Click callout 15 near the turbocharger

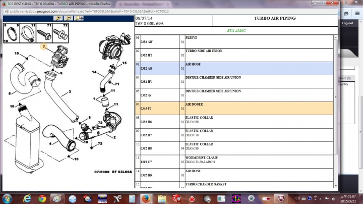(125, 63)
